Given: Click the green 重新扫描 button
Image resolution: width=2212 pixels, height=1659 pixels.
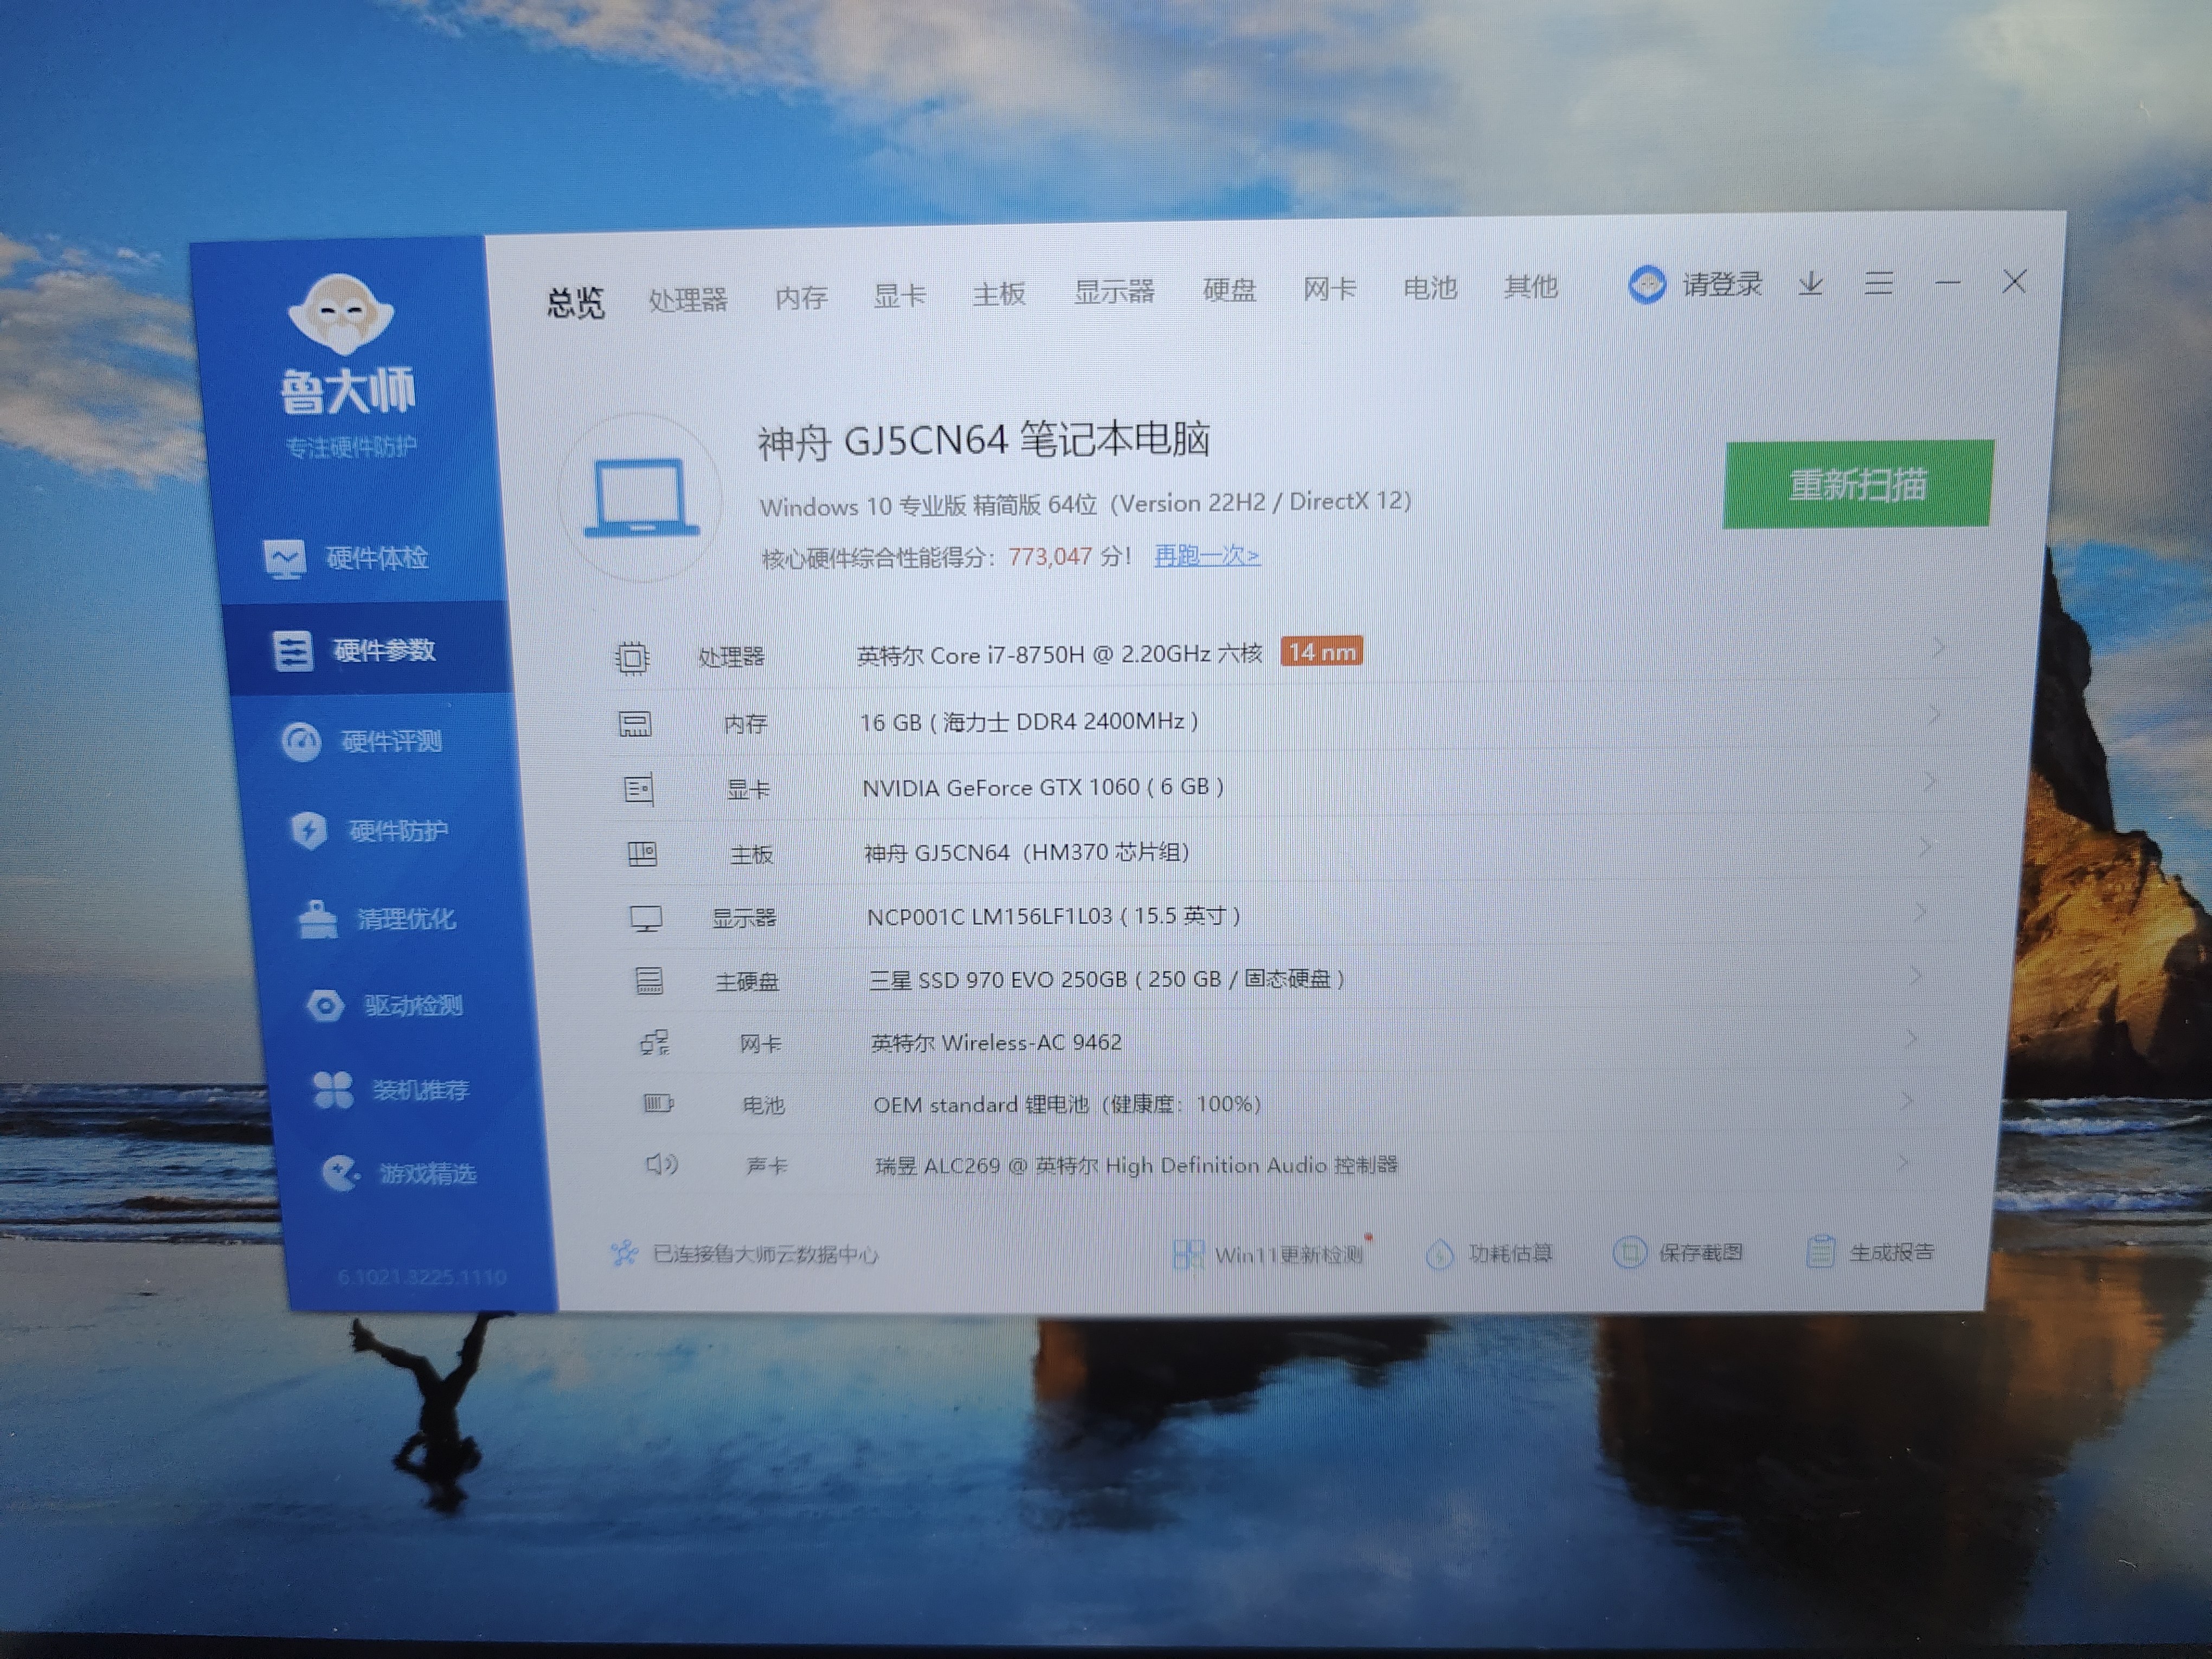Looking at the screenshot, I should tap(1858, 484).
